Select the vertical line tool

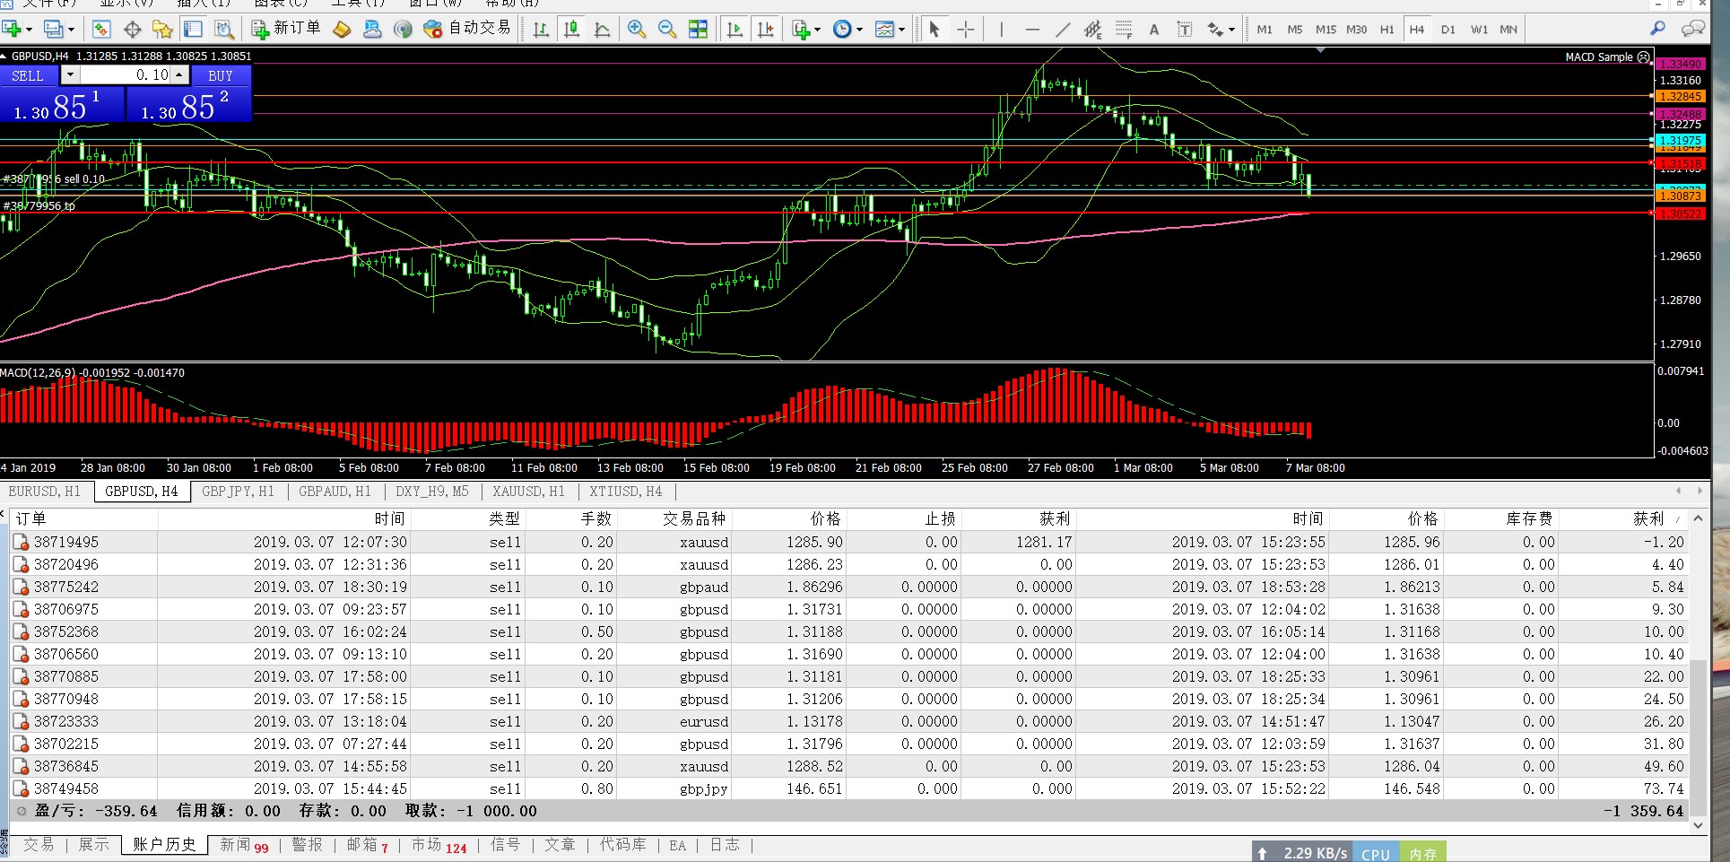tap(1002, 29)
